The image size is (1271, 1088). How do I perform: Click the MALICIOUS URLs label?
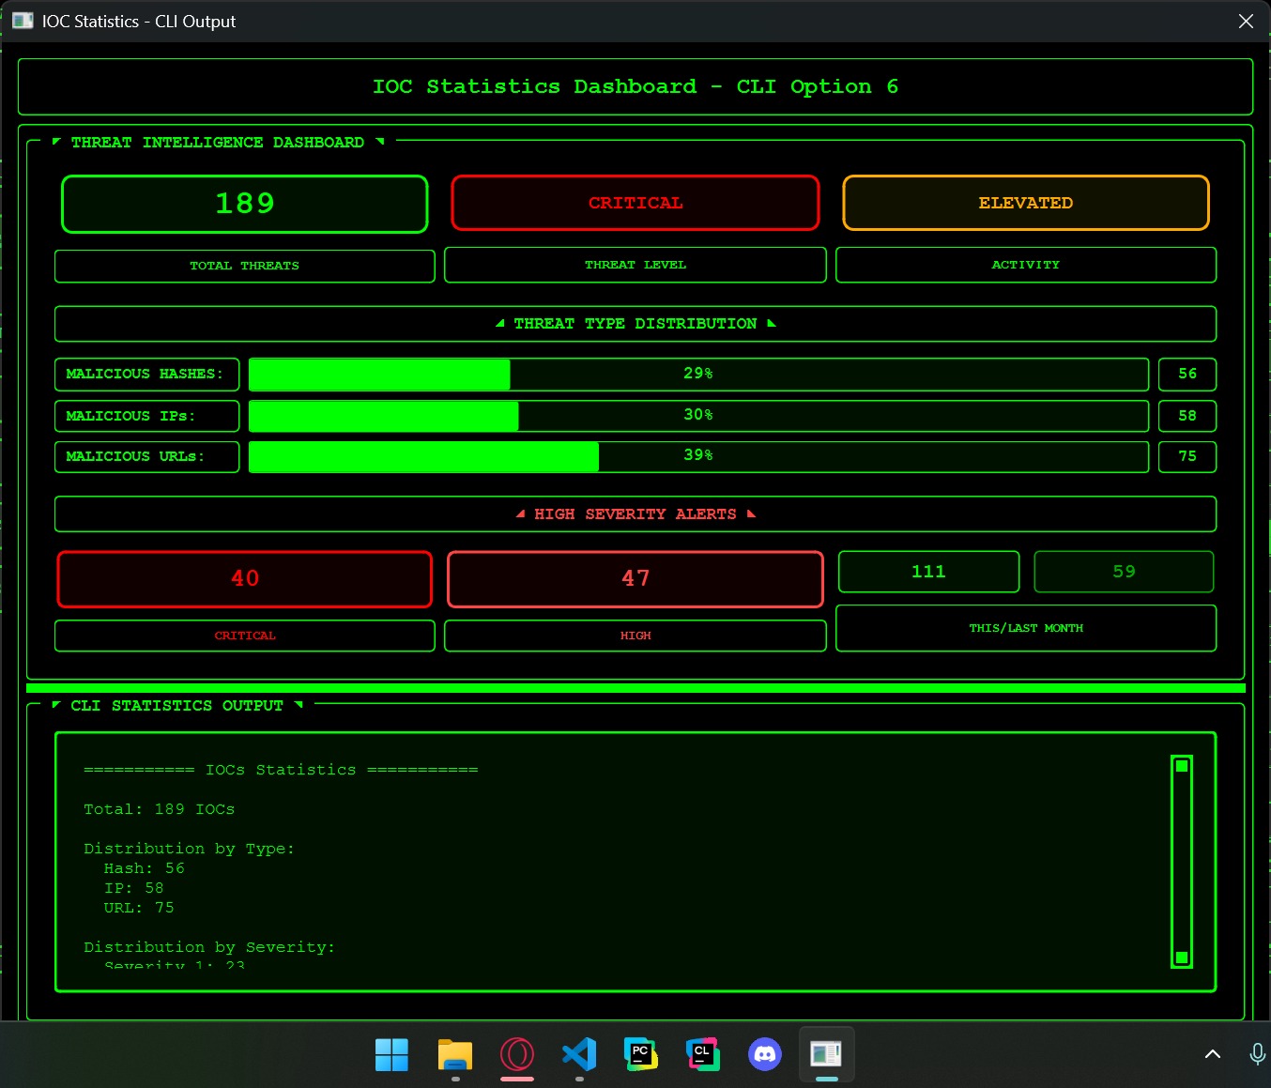146,456
